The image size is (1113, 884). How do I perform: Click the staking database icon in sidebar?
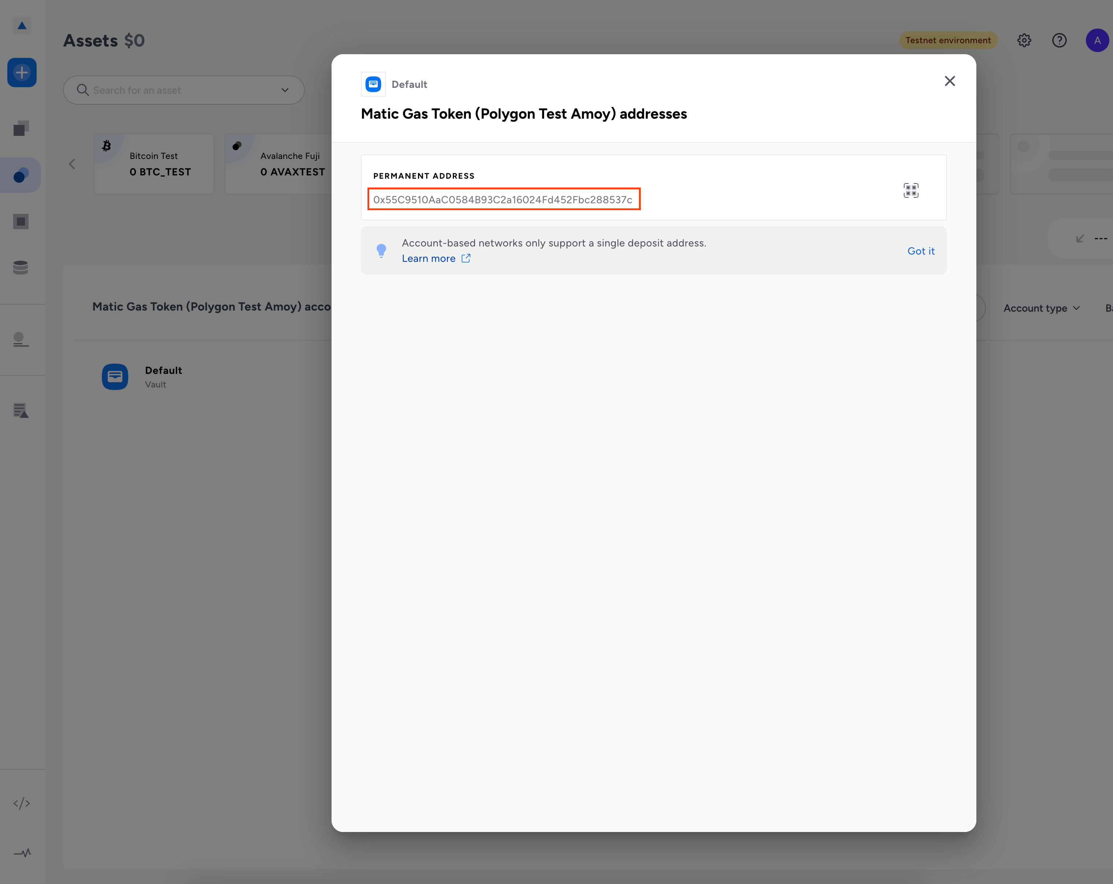[21, 267]
